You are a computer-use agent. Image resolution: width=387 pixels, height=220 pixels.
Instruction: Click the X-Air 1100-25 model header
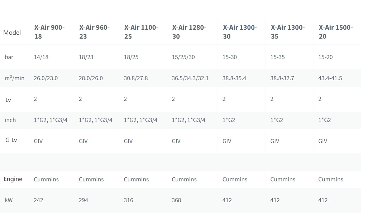tap(141, 32)
